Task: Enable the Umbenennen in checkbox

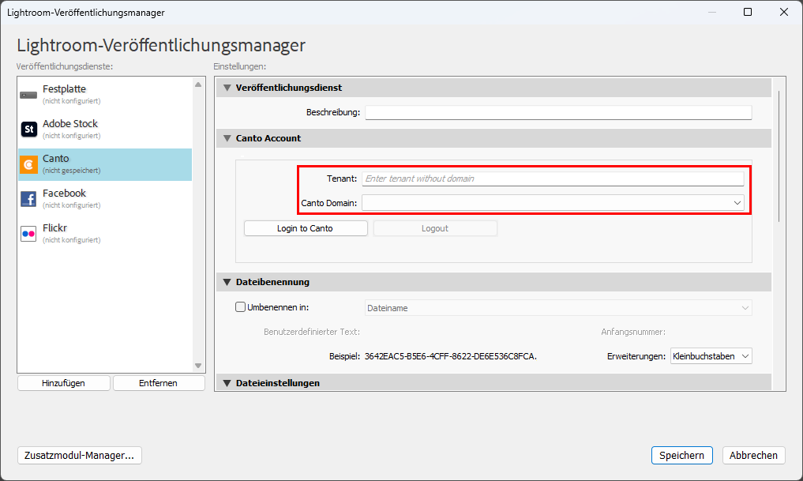Action: tap(240, 306)
